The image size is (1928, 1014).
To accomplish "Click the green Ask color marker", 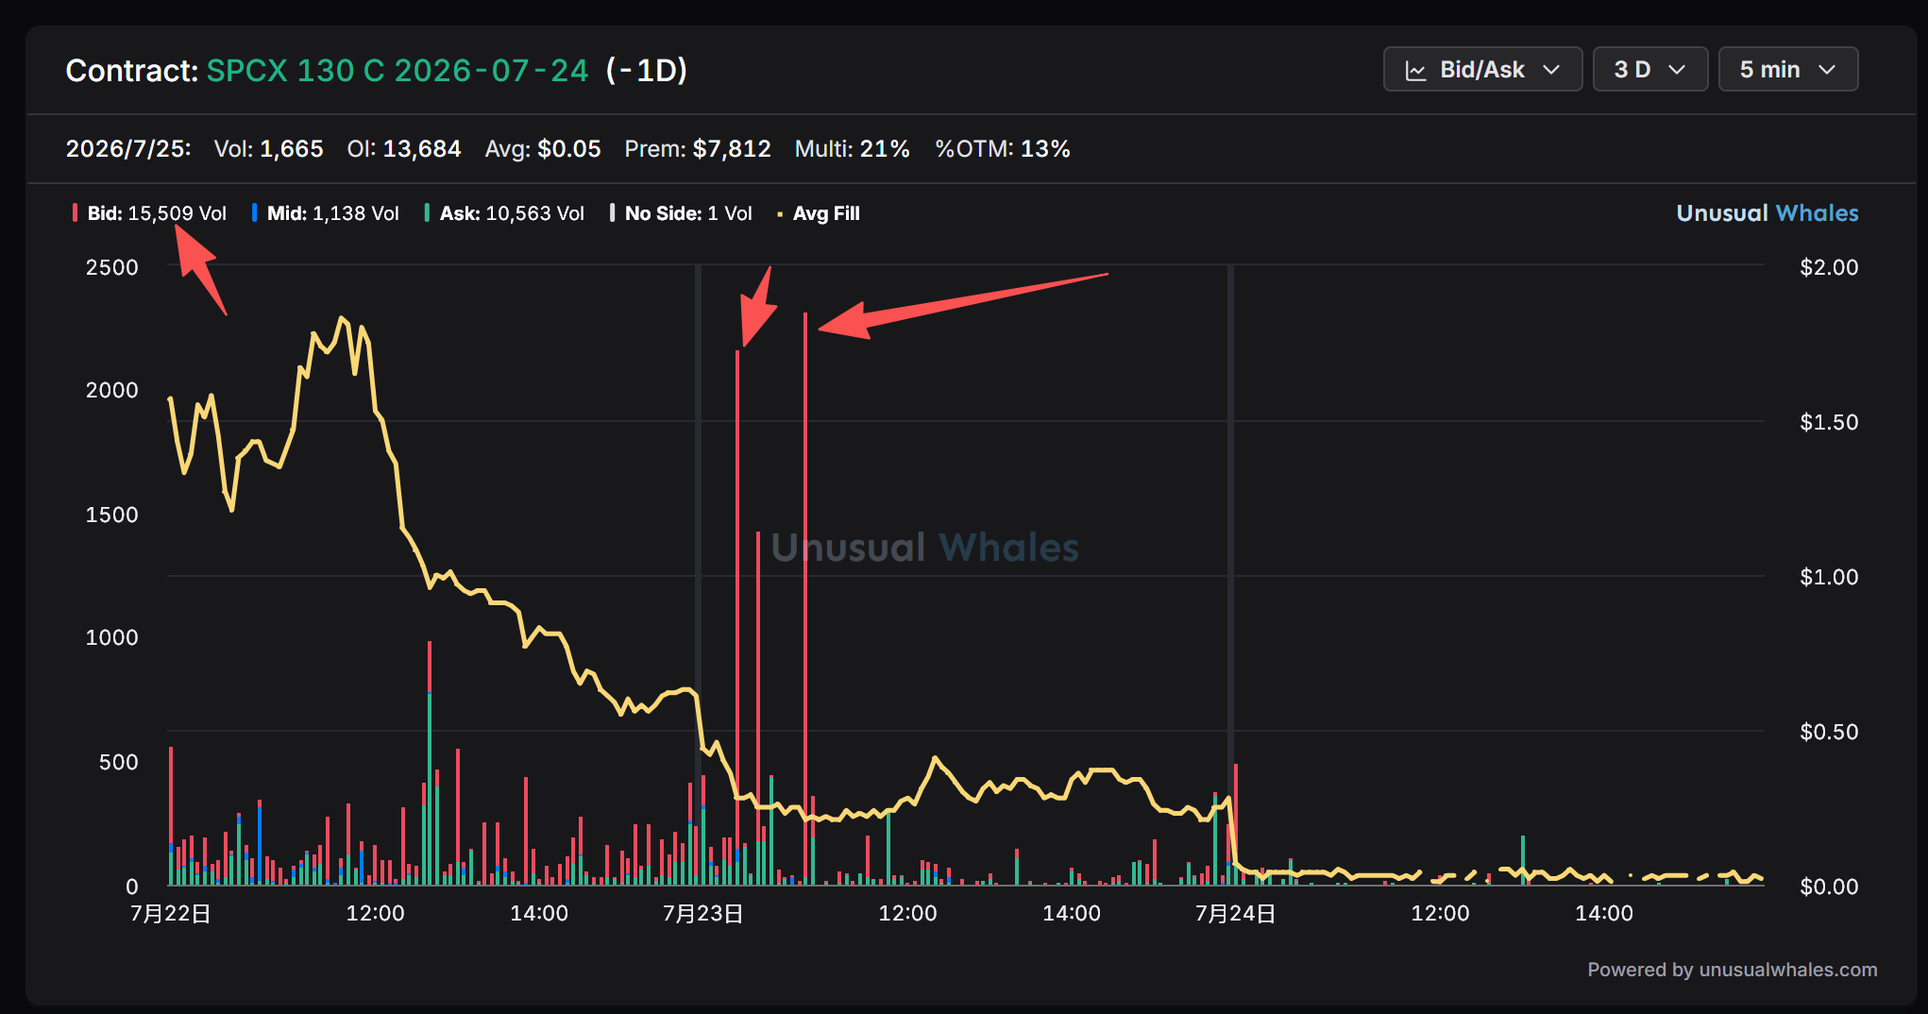I will 427,213.
